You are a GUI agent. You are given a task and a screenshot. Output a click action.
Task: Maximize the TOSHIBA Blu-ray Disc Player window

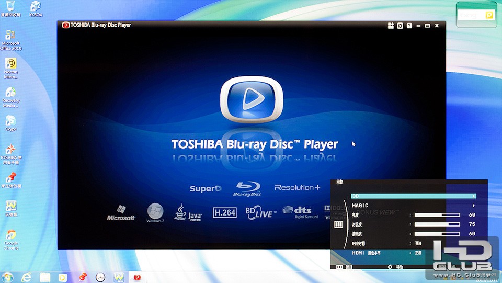coord(427,26)
